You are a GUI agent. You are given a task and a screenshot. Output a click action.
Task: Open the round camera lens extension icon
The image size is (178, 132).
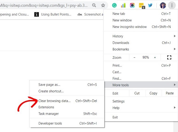point(132,5)
